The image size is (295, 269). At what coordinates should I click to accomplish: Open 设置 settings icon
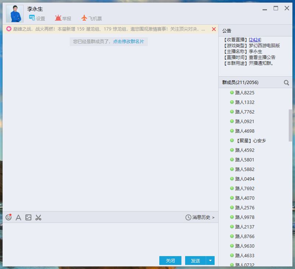[x=32, y=18]
